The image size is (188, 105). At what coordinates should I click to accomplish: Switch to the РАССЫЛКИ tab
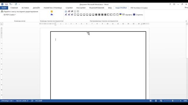point(81,8)
